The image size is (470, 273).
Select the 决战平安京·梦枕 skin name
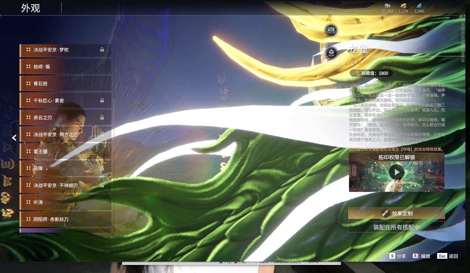click(51, 50)
